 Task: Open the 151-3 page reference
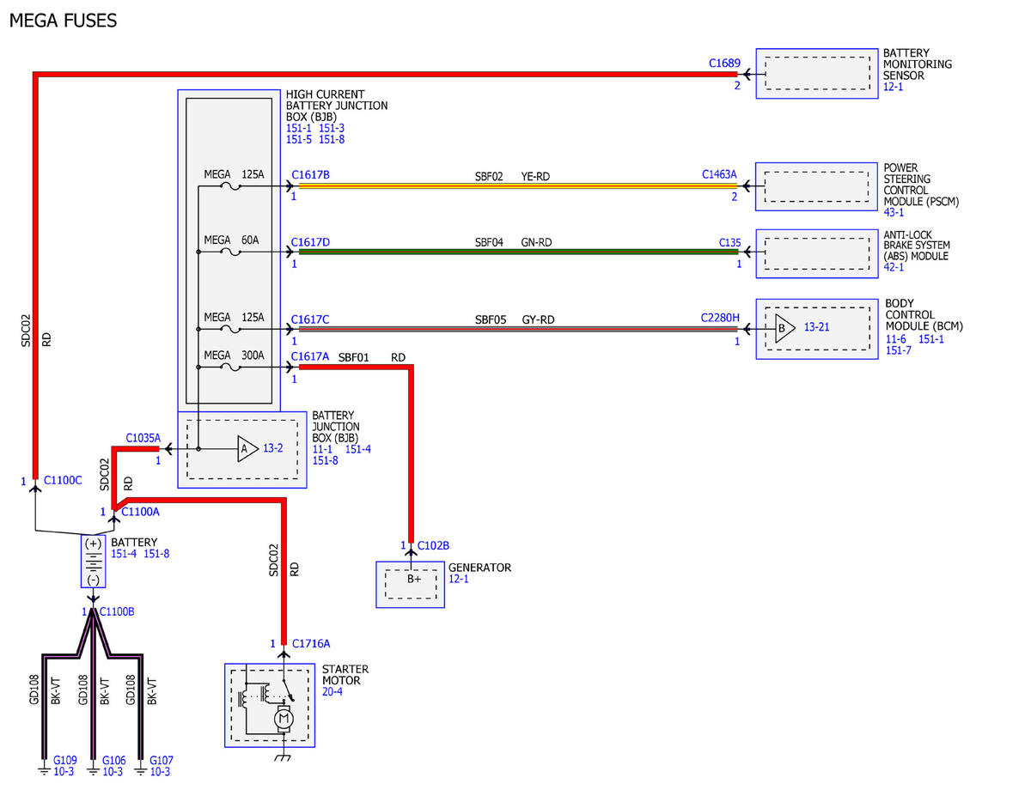(332, 128)
